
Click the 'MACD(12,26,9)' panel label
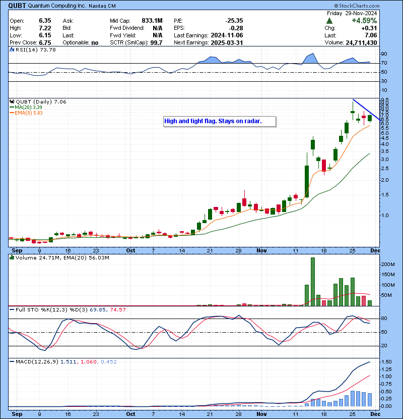click(37, 362)
